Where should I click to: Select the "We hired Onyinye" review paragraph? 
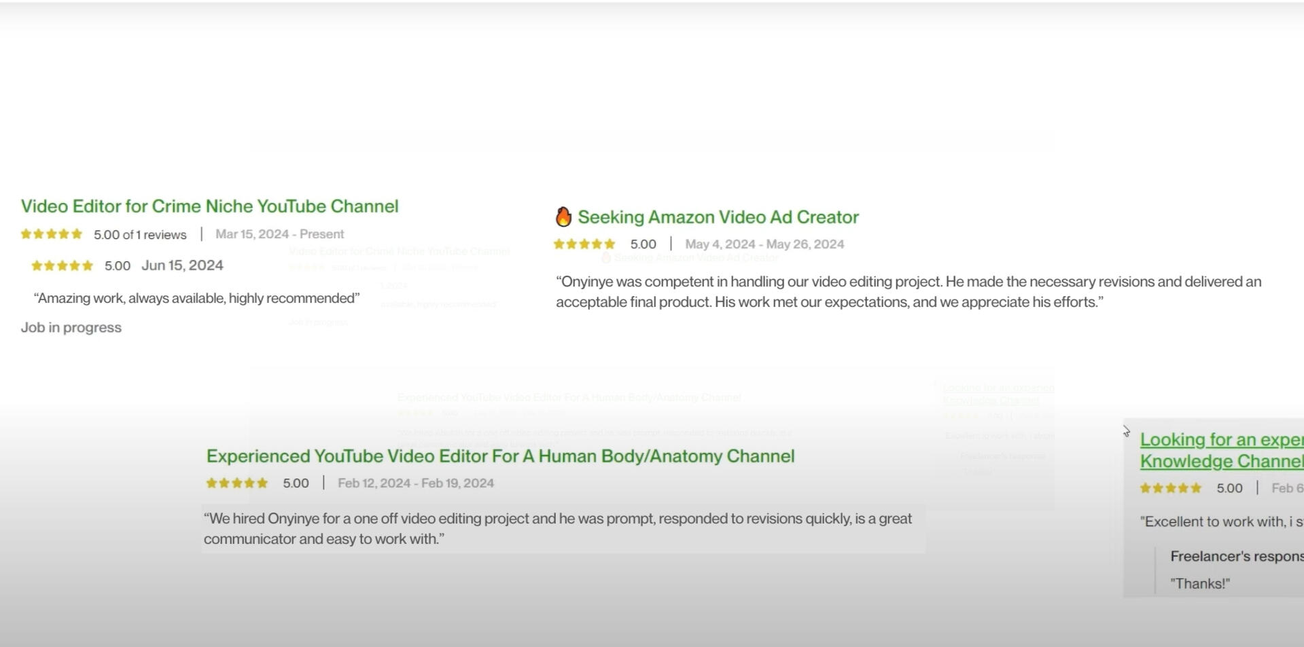[x=557, y=529]
